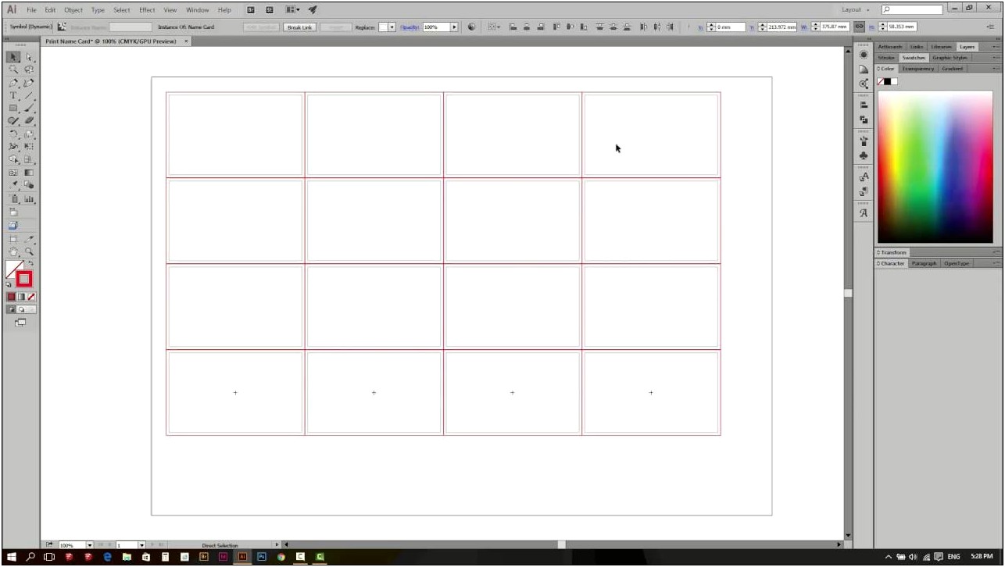Open the artboard navigation dropdown
This screenshot has width=1005, height=567.
[141, 544]
